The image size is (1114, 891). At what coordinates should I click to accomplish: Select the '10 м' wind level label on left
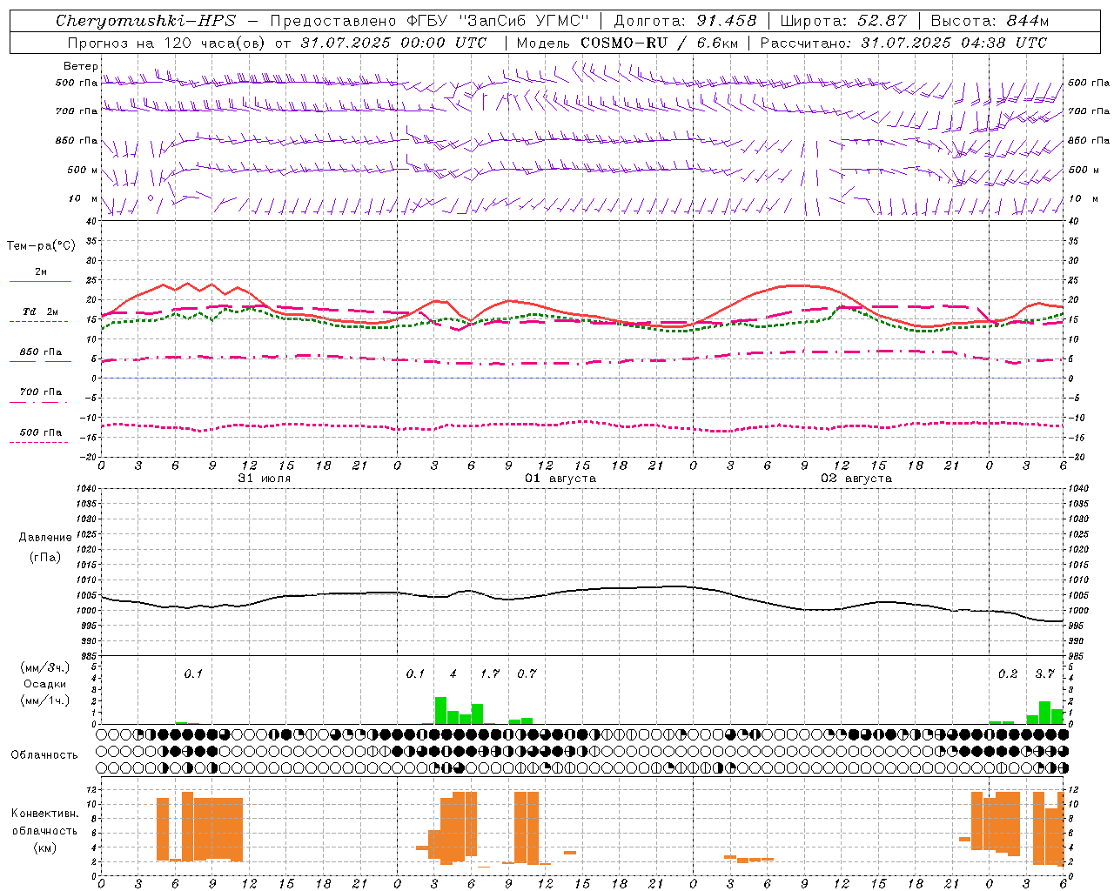84,198
